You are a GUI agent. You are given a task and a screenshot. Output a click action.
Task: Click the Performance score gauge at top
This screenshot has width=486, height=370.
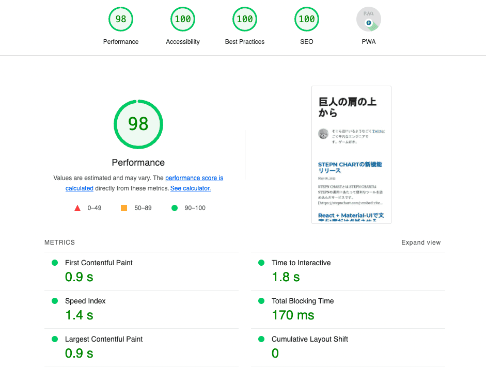(x=121, y=20)
